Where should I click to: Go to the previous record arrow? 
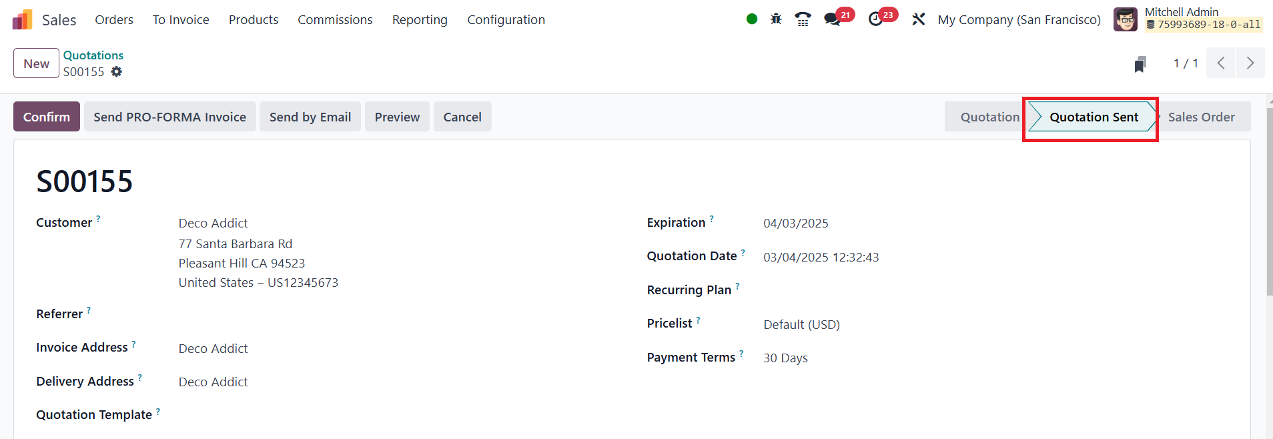click(1221, 63)
